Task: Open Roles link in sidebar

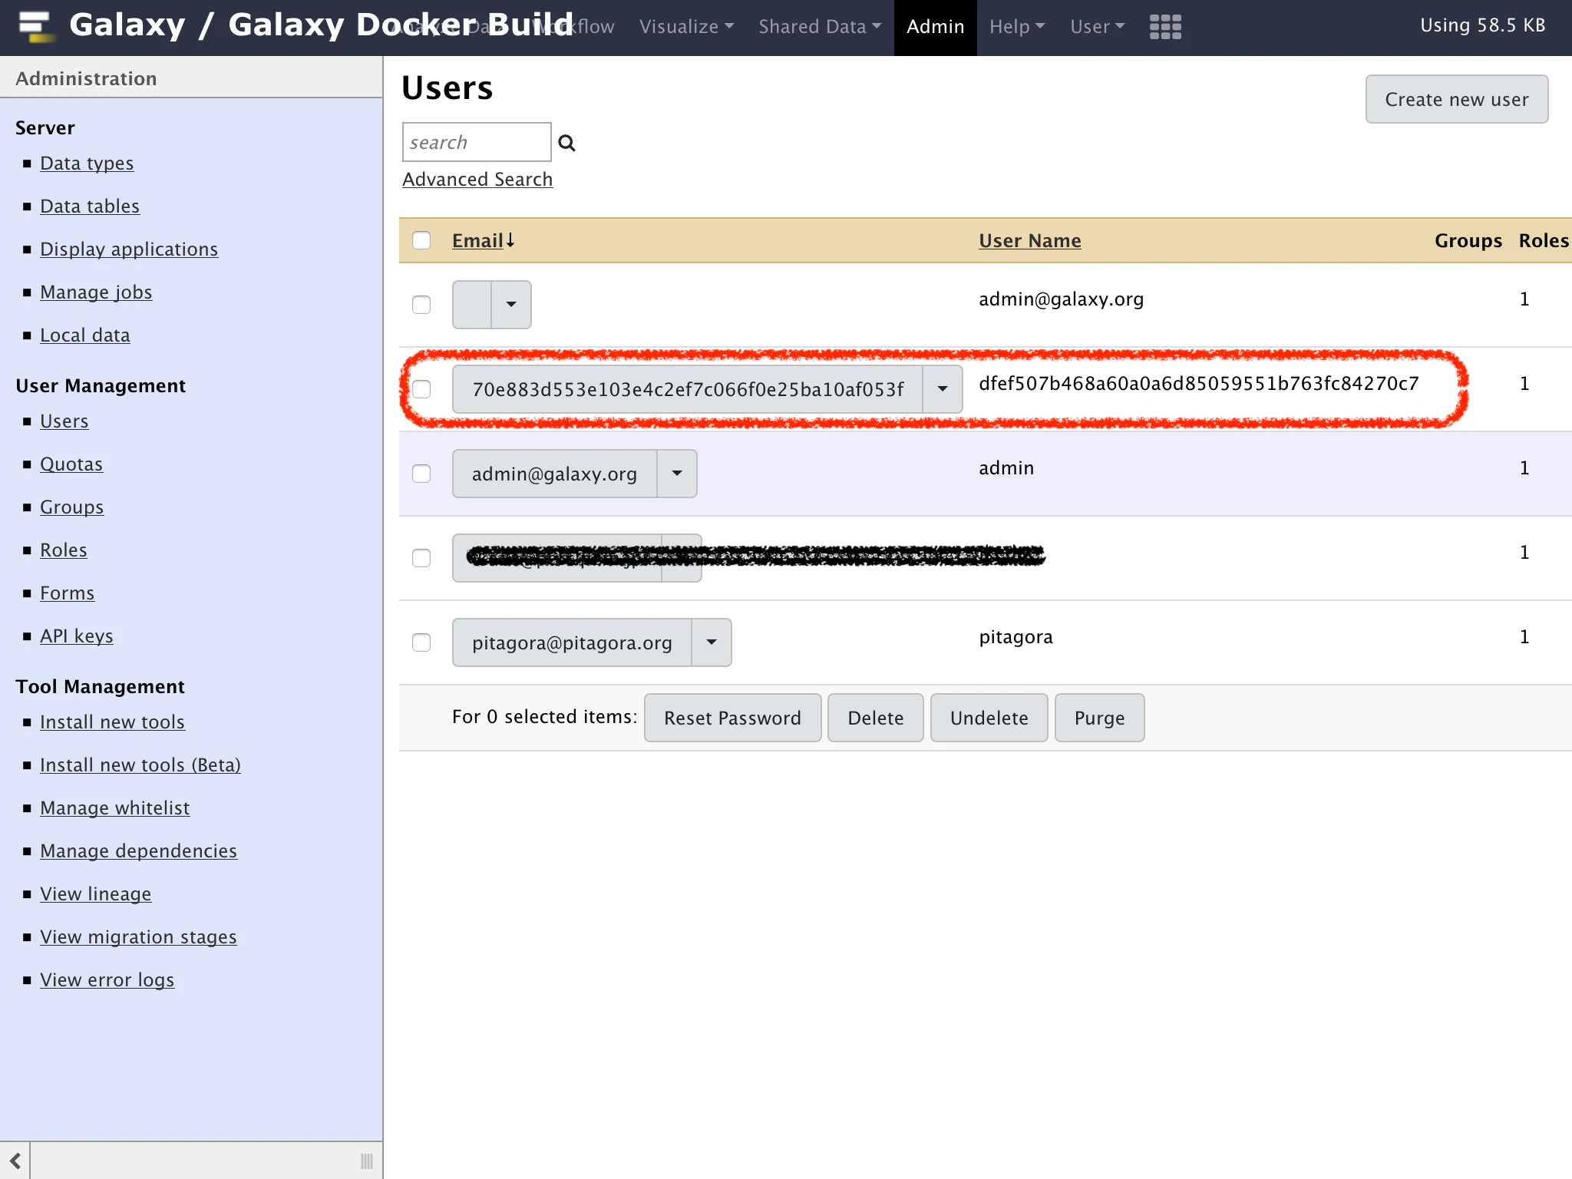Action: (x=64, y=550)
